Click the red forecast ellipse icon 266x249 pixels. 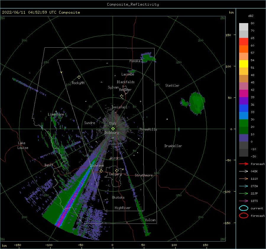click(x=244, y=216)
